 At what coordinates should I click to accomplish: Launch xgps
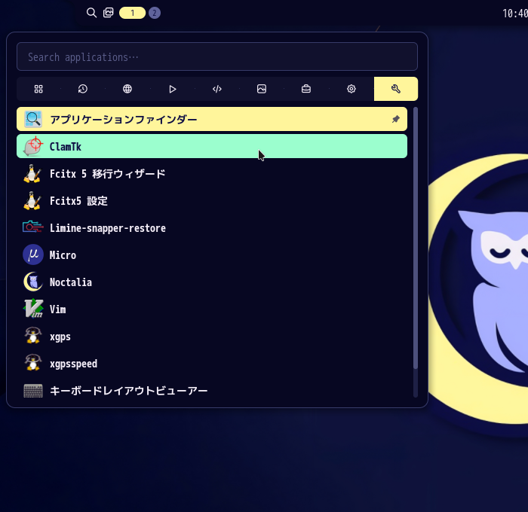[x=212, y=337]
